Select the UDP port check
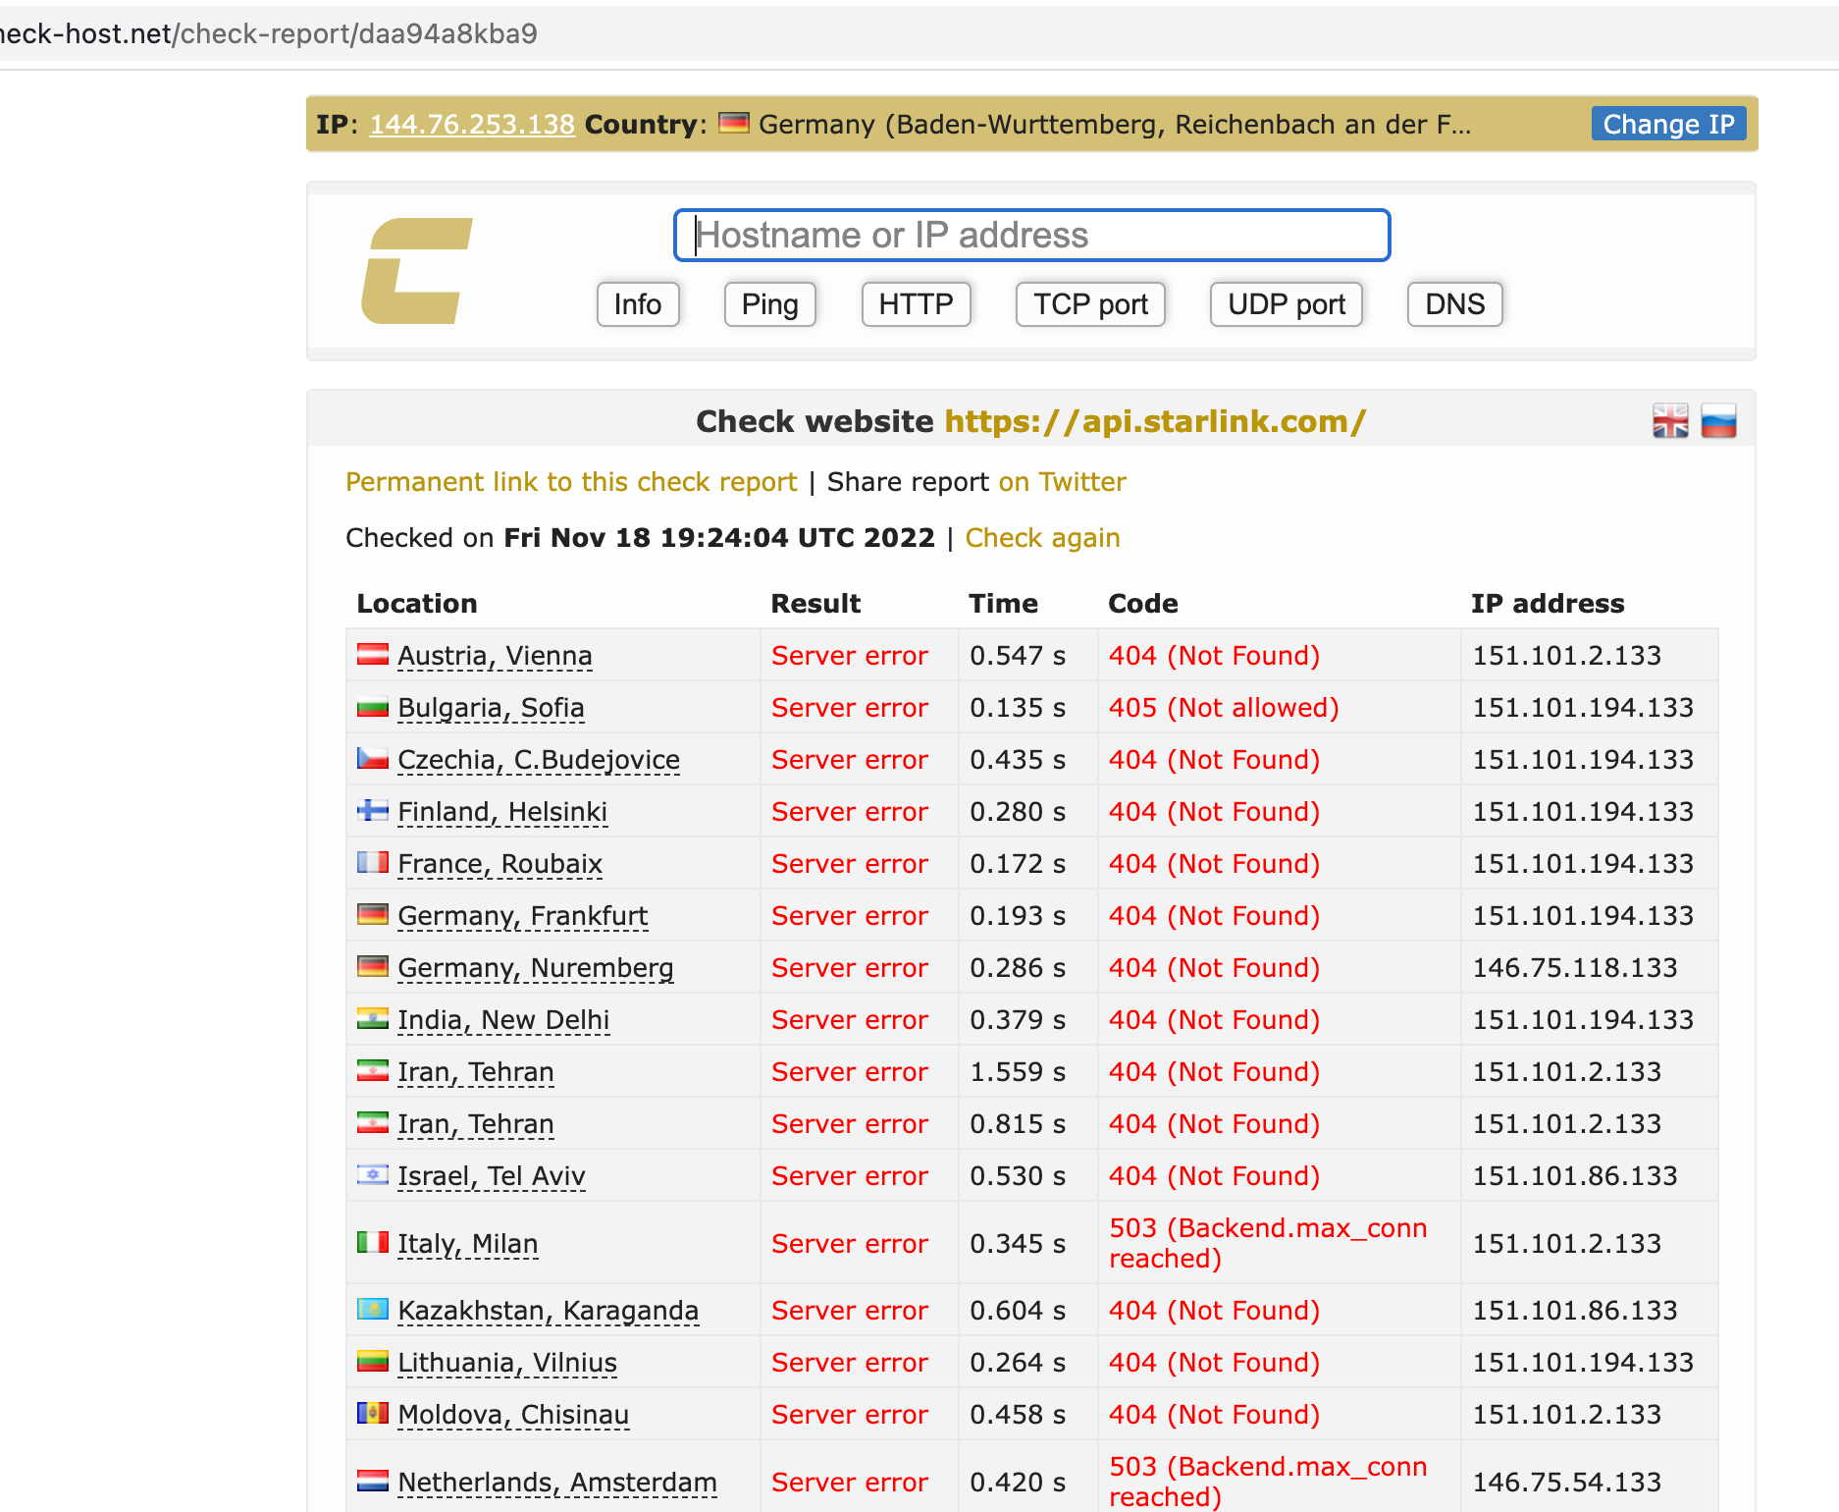Viewport: 1839px width, 1512px height. point(1287,304)
